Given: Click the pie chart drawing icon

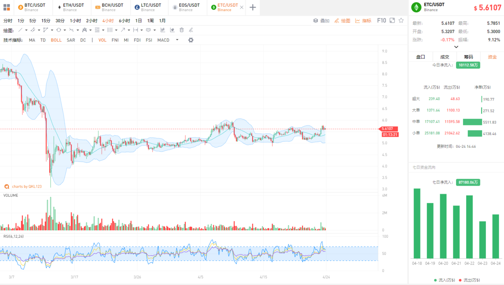Looking at the screenshot, I should [x=172, y=30].
